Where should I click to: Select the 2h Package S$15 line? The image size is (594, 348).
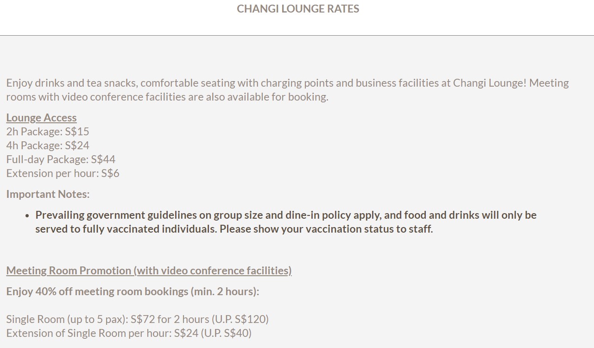pos(48,132)
